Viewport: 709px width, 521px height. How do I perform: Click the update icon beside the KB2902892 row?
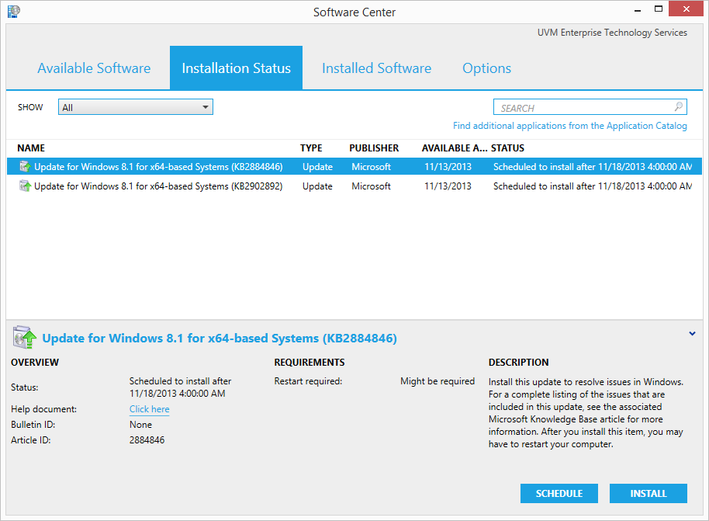pyautogui.click(x=25, y=186)
